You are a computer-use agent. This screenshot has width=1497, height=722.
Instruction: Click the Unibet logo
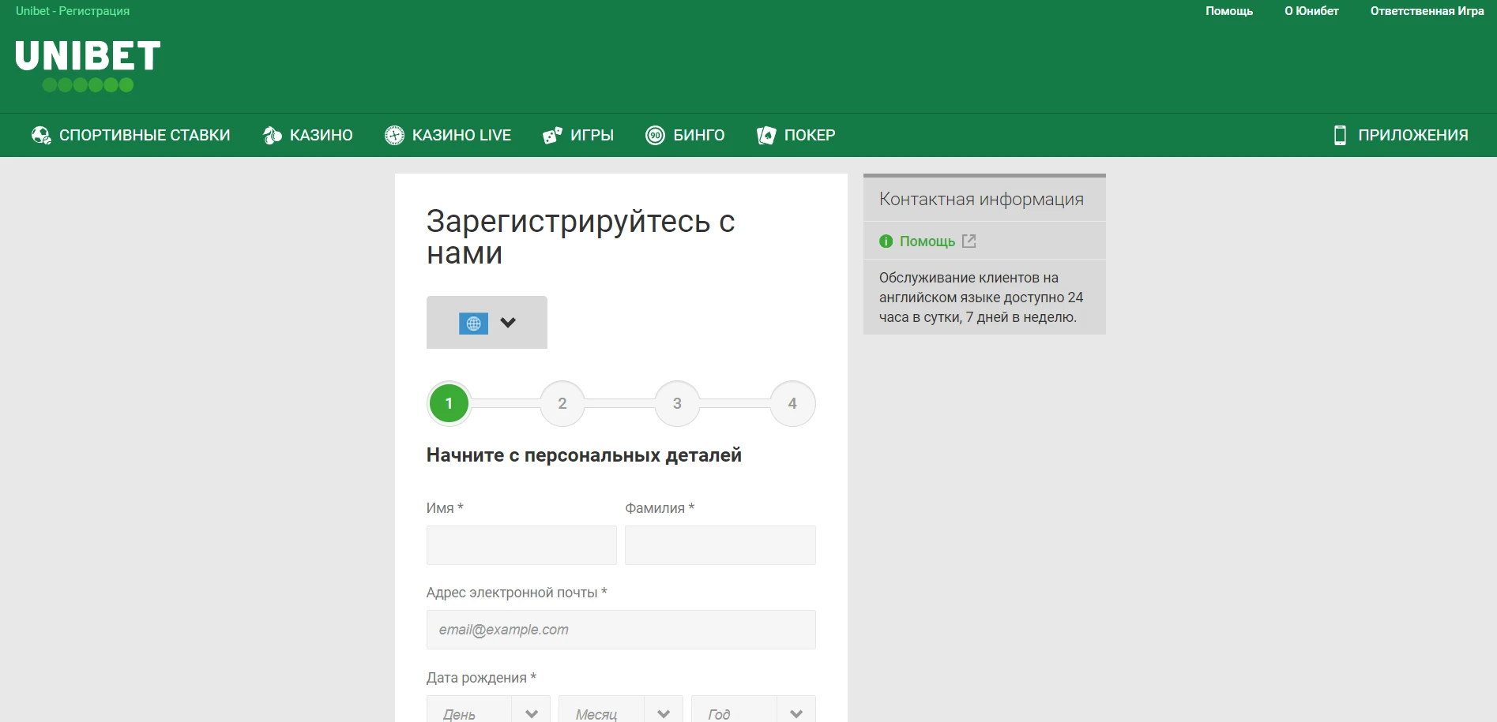pyautogui.click(x=88, y=66)
